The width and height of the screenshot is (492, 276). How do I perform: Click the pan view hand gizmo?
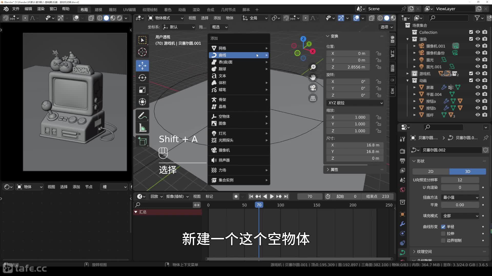(x=313, y=77)
